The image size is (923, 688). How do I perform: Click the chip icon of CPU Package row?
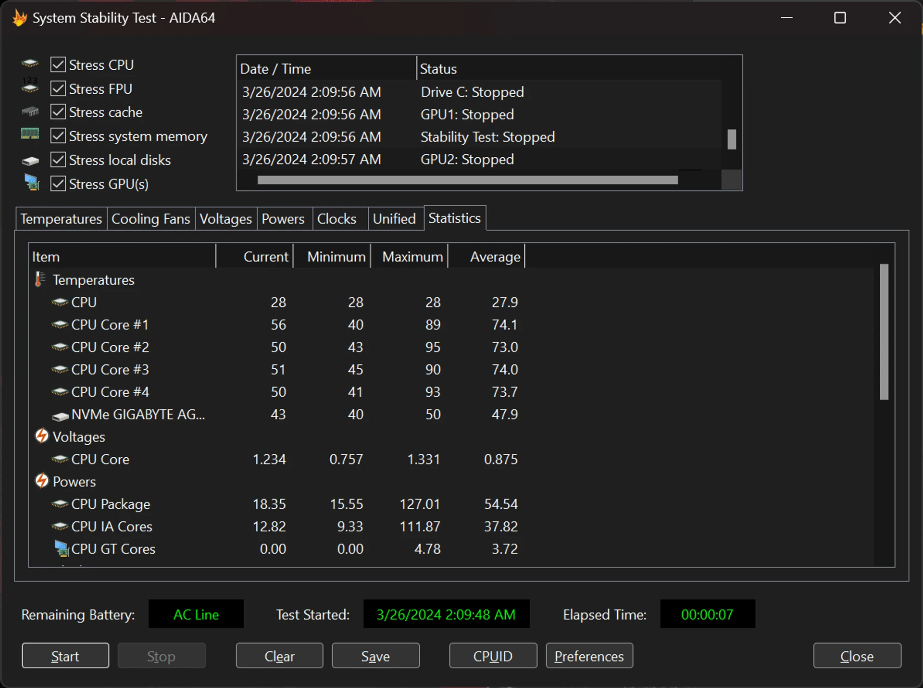[60, 504]
